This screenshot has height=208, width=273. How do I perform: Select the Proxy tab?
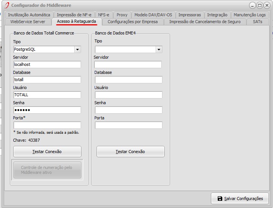click(x=122, y=15)
